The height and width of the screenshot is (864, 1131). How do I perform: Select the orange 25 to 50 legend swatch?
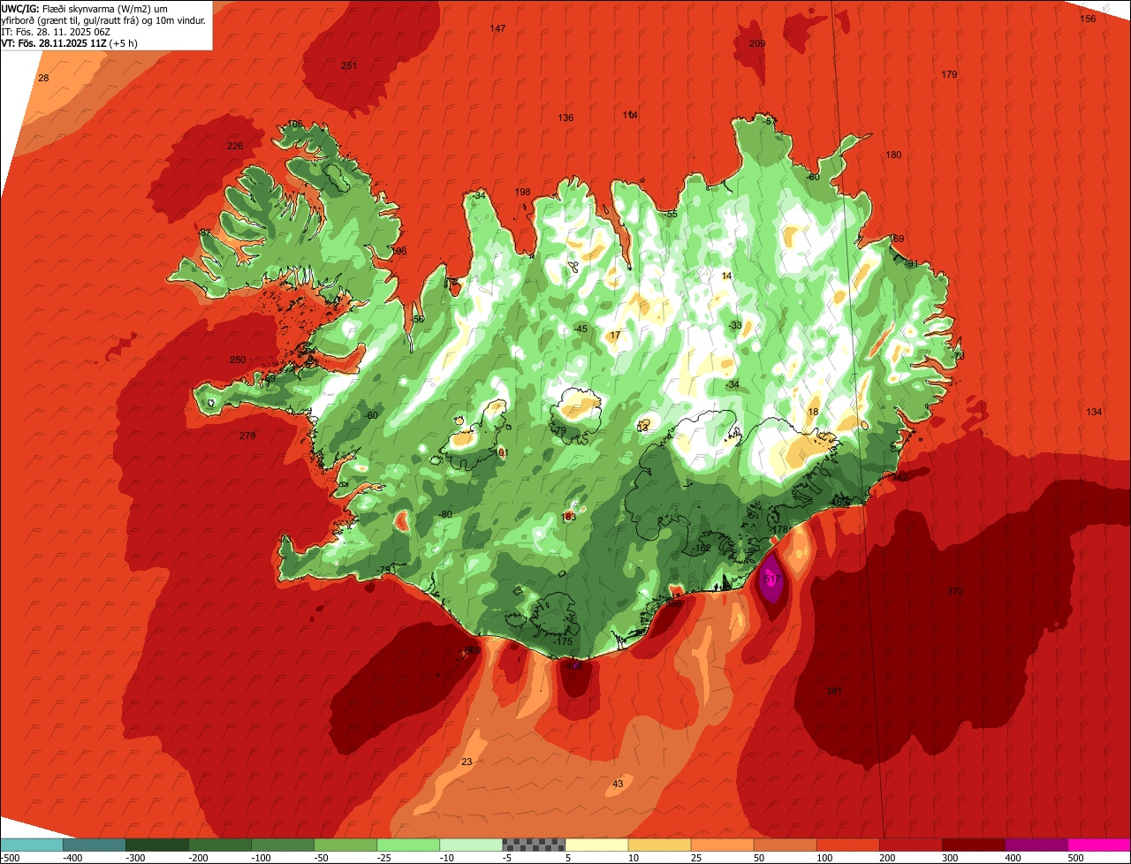(722, 845)
